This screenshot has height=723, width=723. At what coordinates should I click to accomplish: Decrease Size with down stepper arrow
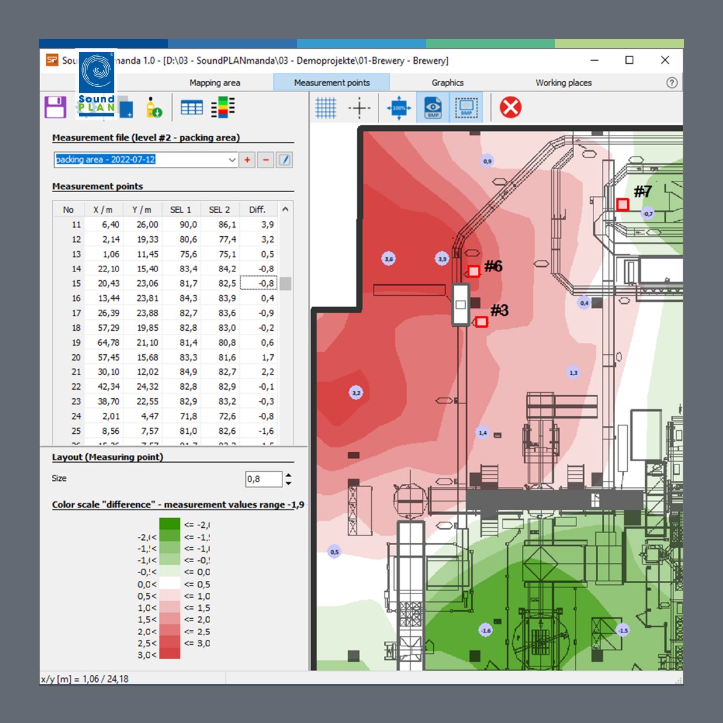pos(289,483)
